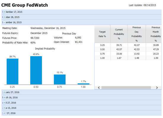Image resolution: width=163 pixels, height=118 pixels.
Task: Expand the last 27, 2016 meeting row
Action: (x=81, y=113)
